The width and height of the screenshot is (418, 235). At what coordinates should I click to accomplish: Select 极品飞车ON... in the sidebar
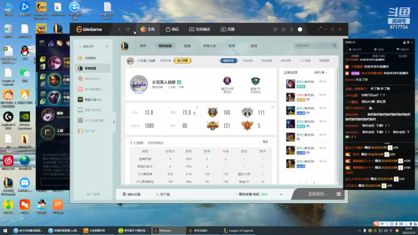93,110
